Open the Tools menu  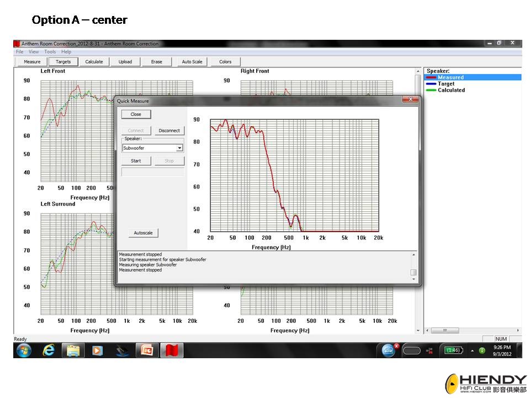[50, 52]
